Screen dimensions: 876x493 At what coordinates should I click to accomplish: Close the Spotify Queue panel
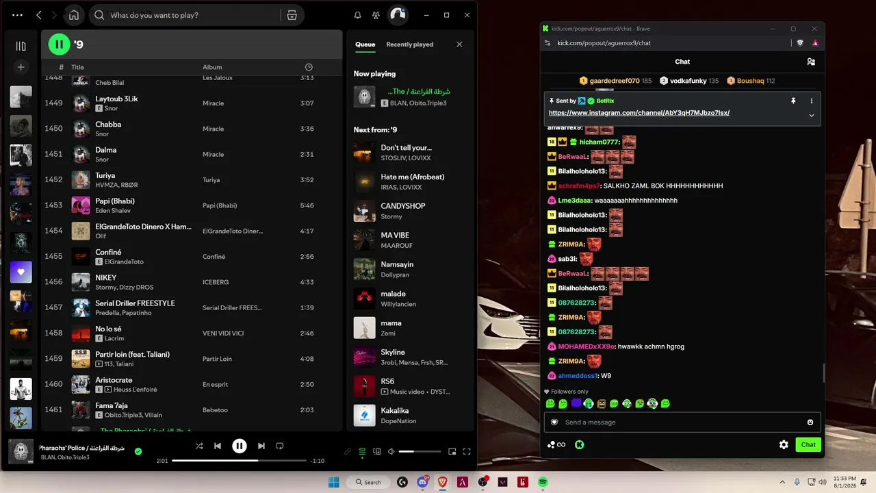(x=459, y=45)
